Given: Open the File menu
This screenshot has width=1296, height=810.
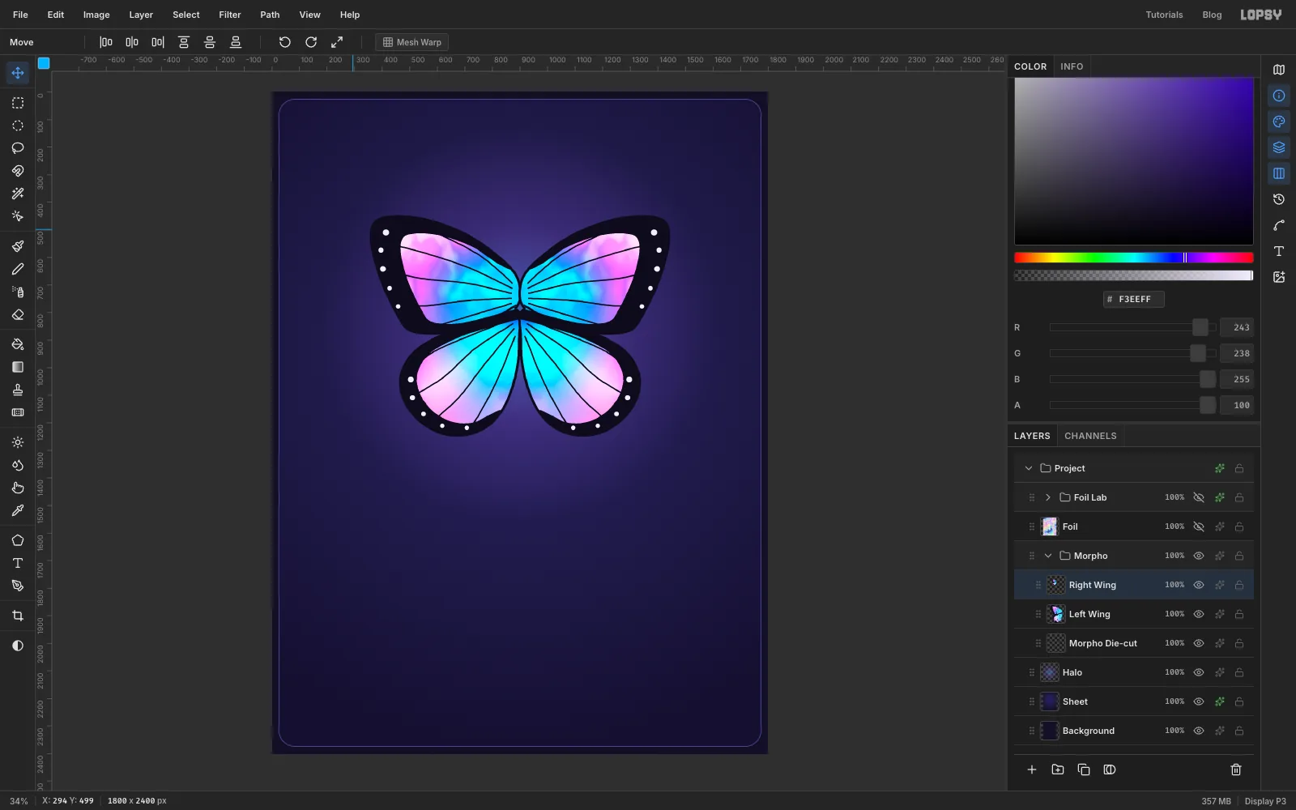Looking at the screenshot, I should pyautogui.click(x=20, y=15).
